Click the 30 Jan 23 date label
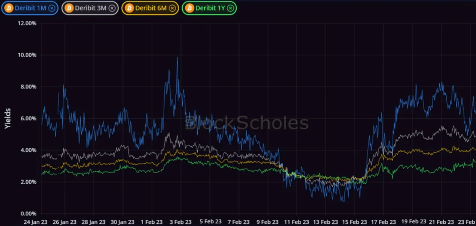This screenshot has height=226, width=476. click(122, 221)
